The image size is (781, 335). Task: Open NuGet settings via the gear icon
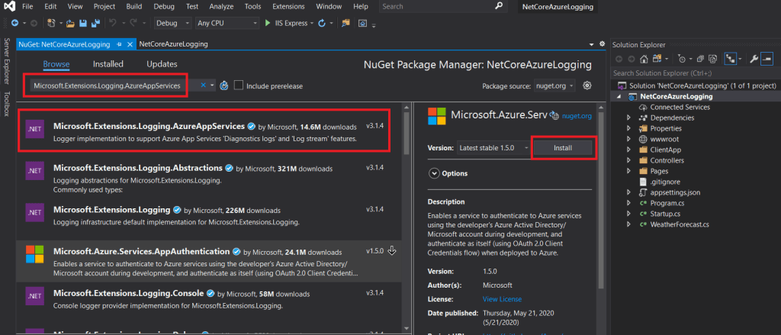pos(587,85)
